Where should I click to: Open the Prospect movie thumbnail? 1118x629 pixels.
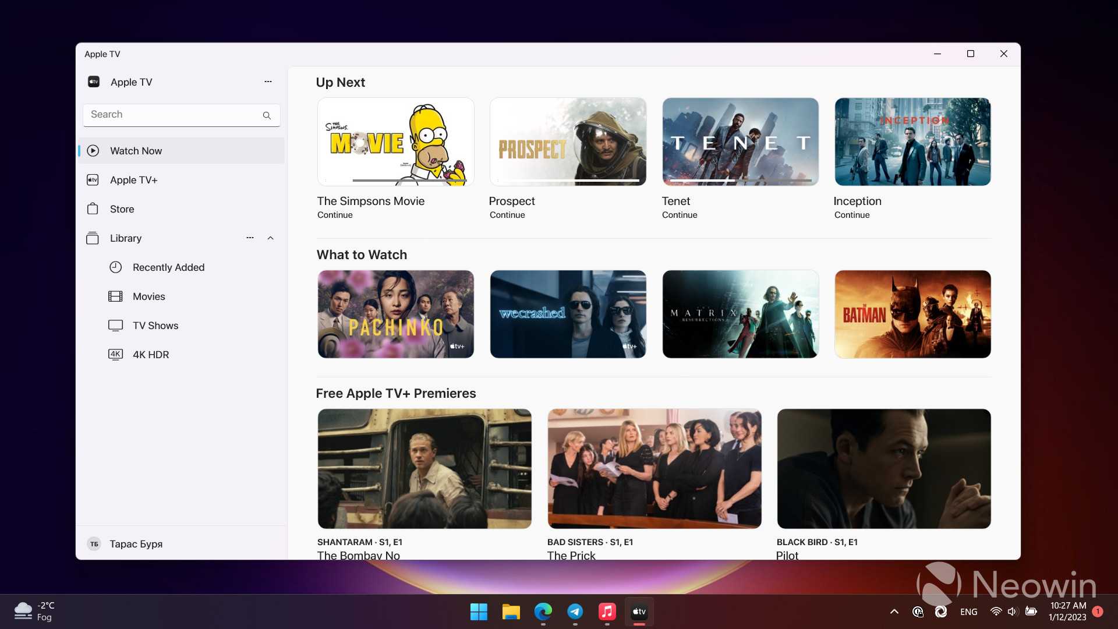click(x=568, y=142)
